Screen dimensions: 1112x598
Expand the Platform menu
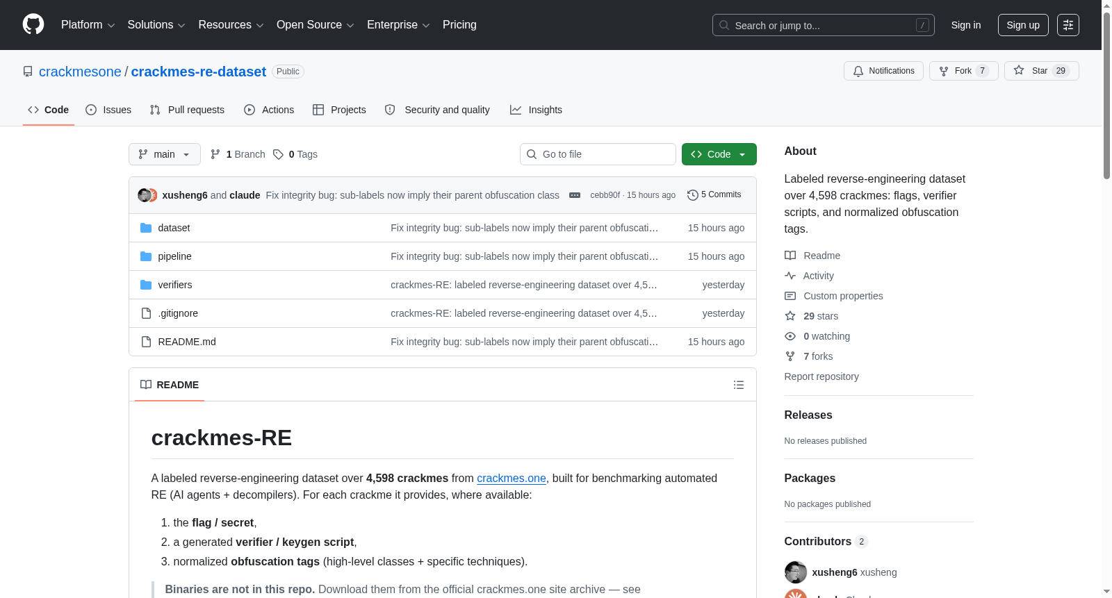tap(88, 25)
